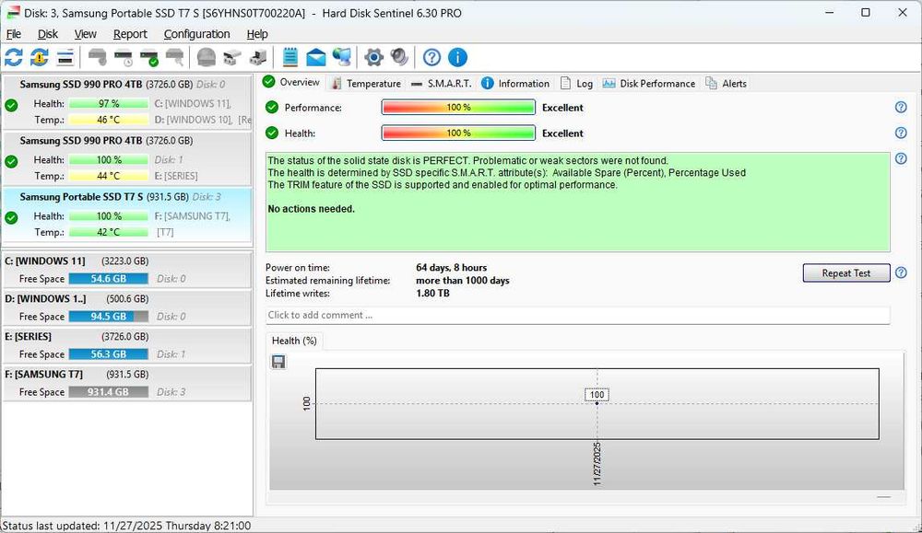Click the 931.4 GB free space bar for F:
Image resolution: width=922 pixels, height=533 pixels.
tap(108, 391)
